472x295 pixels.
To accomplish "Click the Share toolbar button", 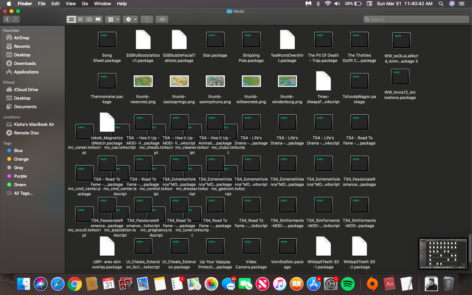I will point(147,19).
